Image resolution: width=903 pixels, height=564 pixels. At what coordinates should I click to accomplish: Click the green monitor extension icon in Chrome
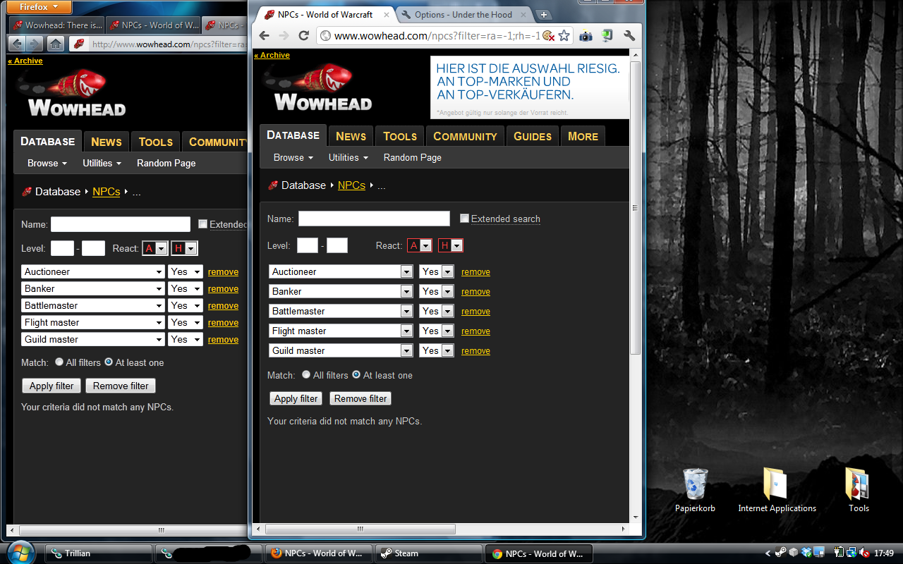tap(607, 35)
